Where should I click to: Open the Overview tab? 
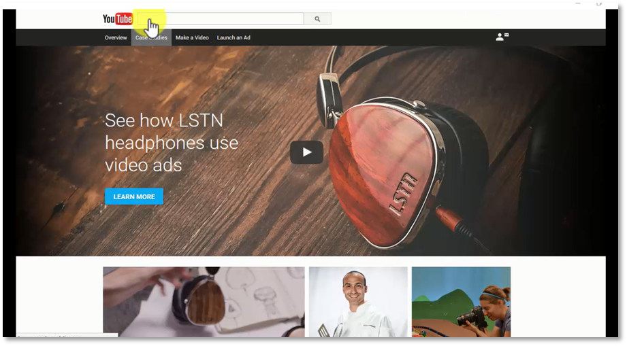(116, 37)
